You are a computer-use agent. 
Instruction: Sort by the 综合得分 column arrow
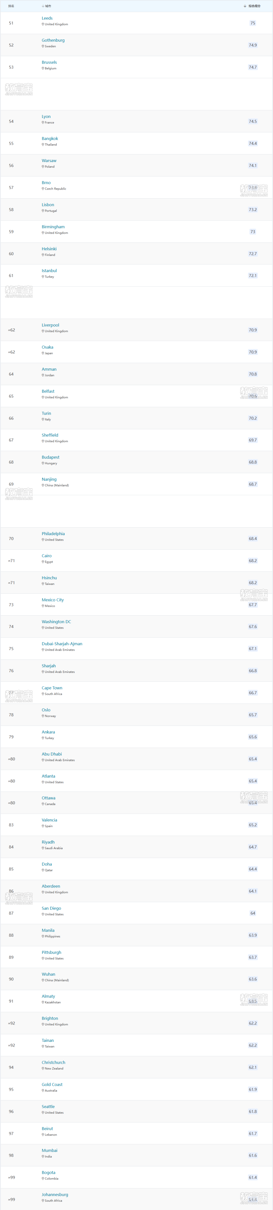point(245,6)
